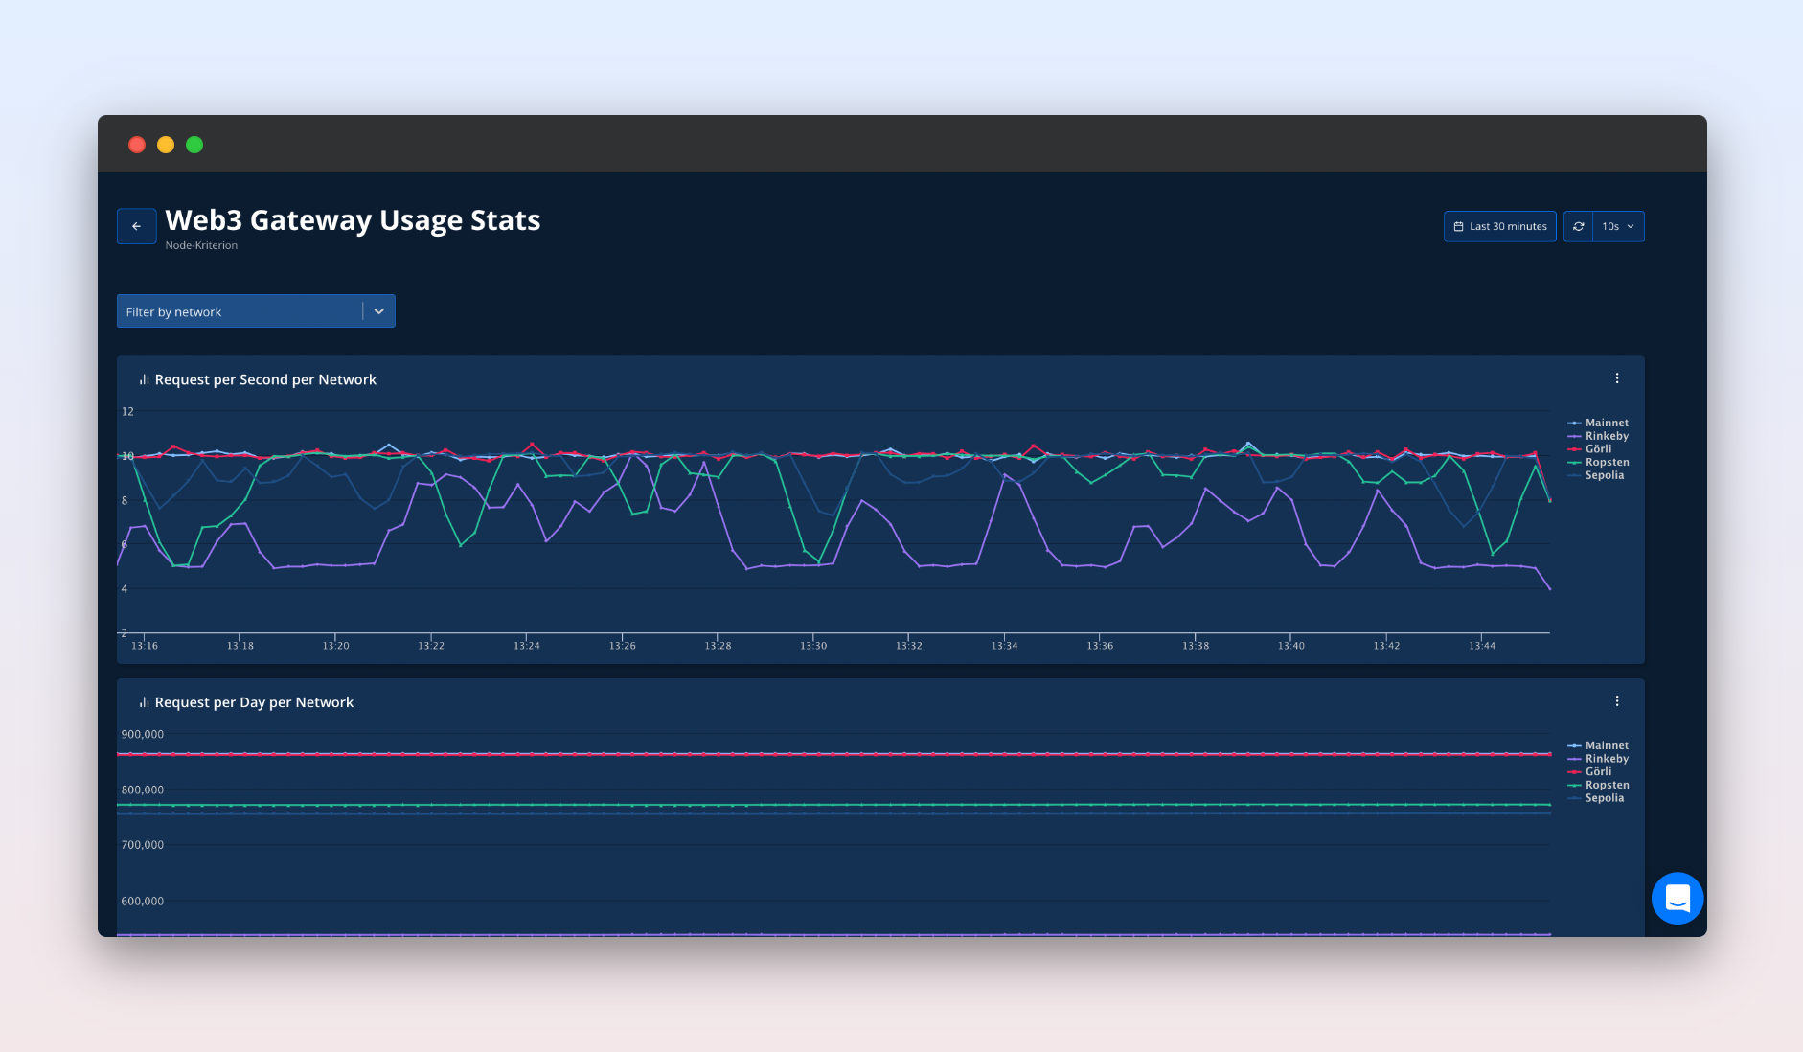1803x1052 pixels.
Task: Toggle Ropsten series in per-second chart legend
Action: tap(1606, 462)
